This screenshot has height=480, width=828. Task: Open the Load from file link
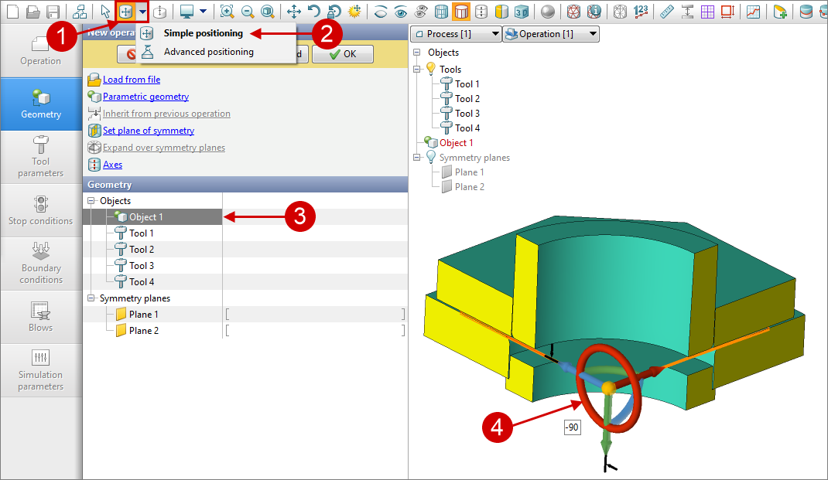(132, 80)
